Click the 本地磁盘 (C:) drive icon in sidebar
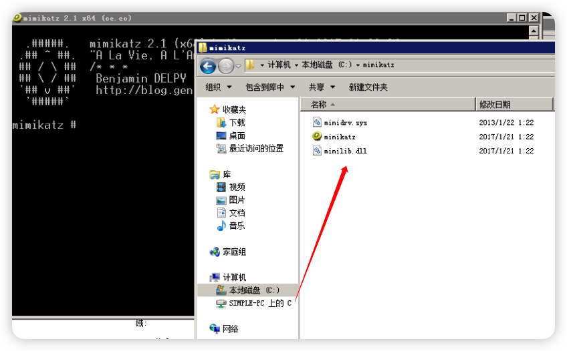 pos(221,290)
